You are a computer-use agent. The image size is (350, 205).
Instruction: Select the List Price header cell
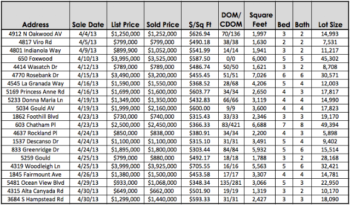tap(125, 15)
